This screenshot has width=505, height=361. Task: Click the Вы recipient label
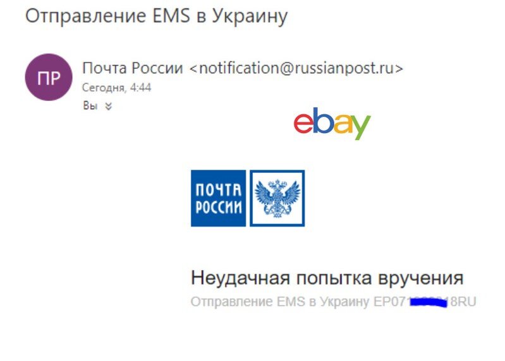click(x=90, y=105)
